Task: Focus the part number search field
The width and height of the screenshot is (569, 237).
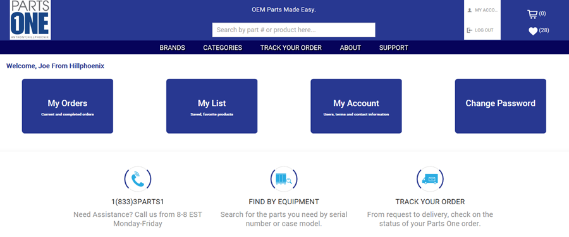Action: pos(293,30)
